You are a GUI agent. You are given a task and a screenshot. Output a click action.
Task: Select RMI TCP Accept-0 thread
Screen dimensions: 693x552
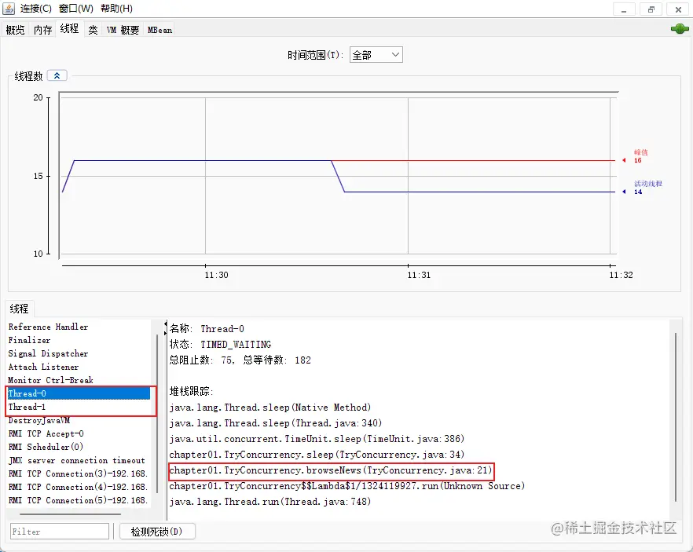pyautogui.click(x=79, y=433)
